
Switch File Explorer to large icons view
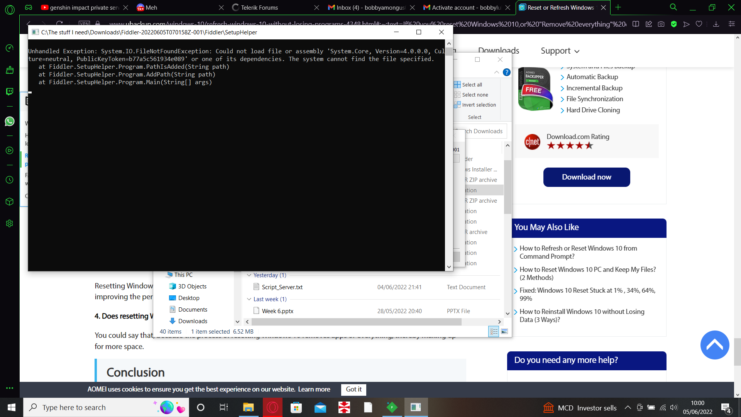click(x=504, y=332)
